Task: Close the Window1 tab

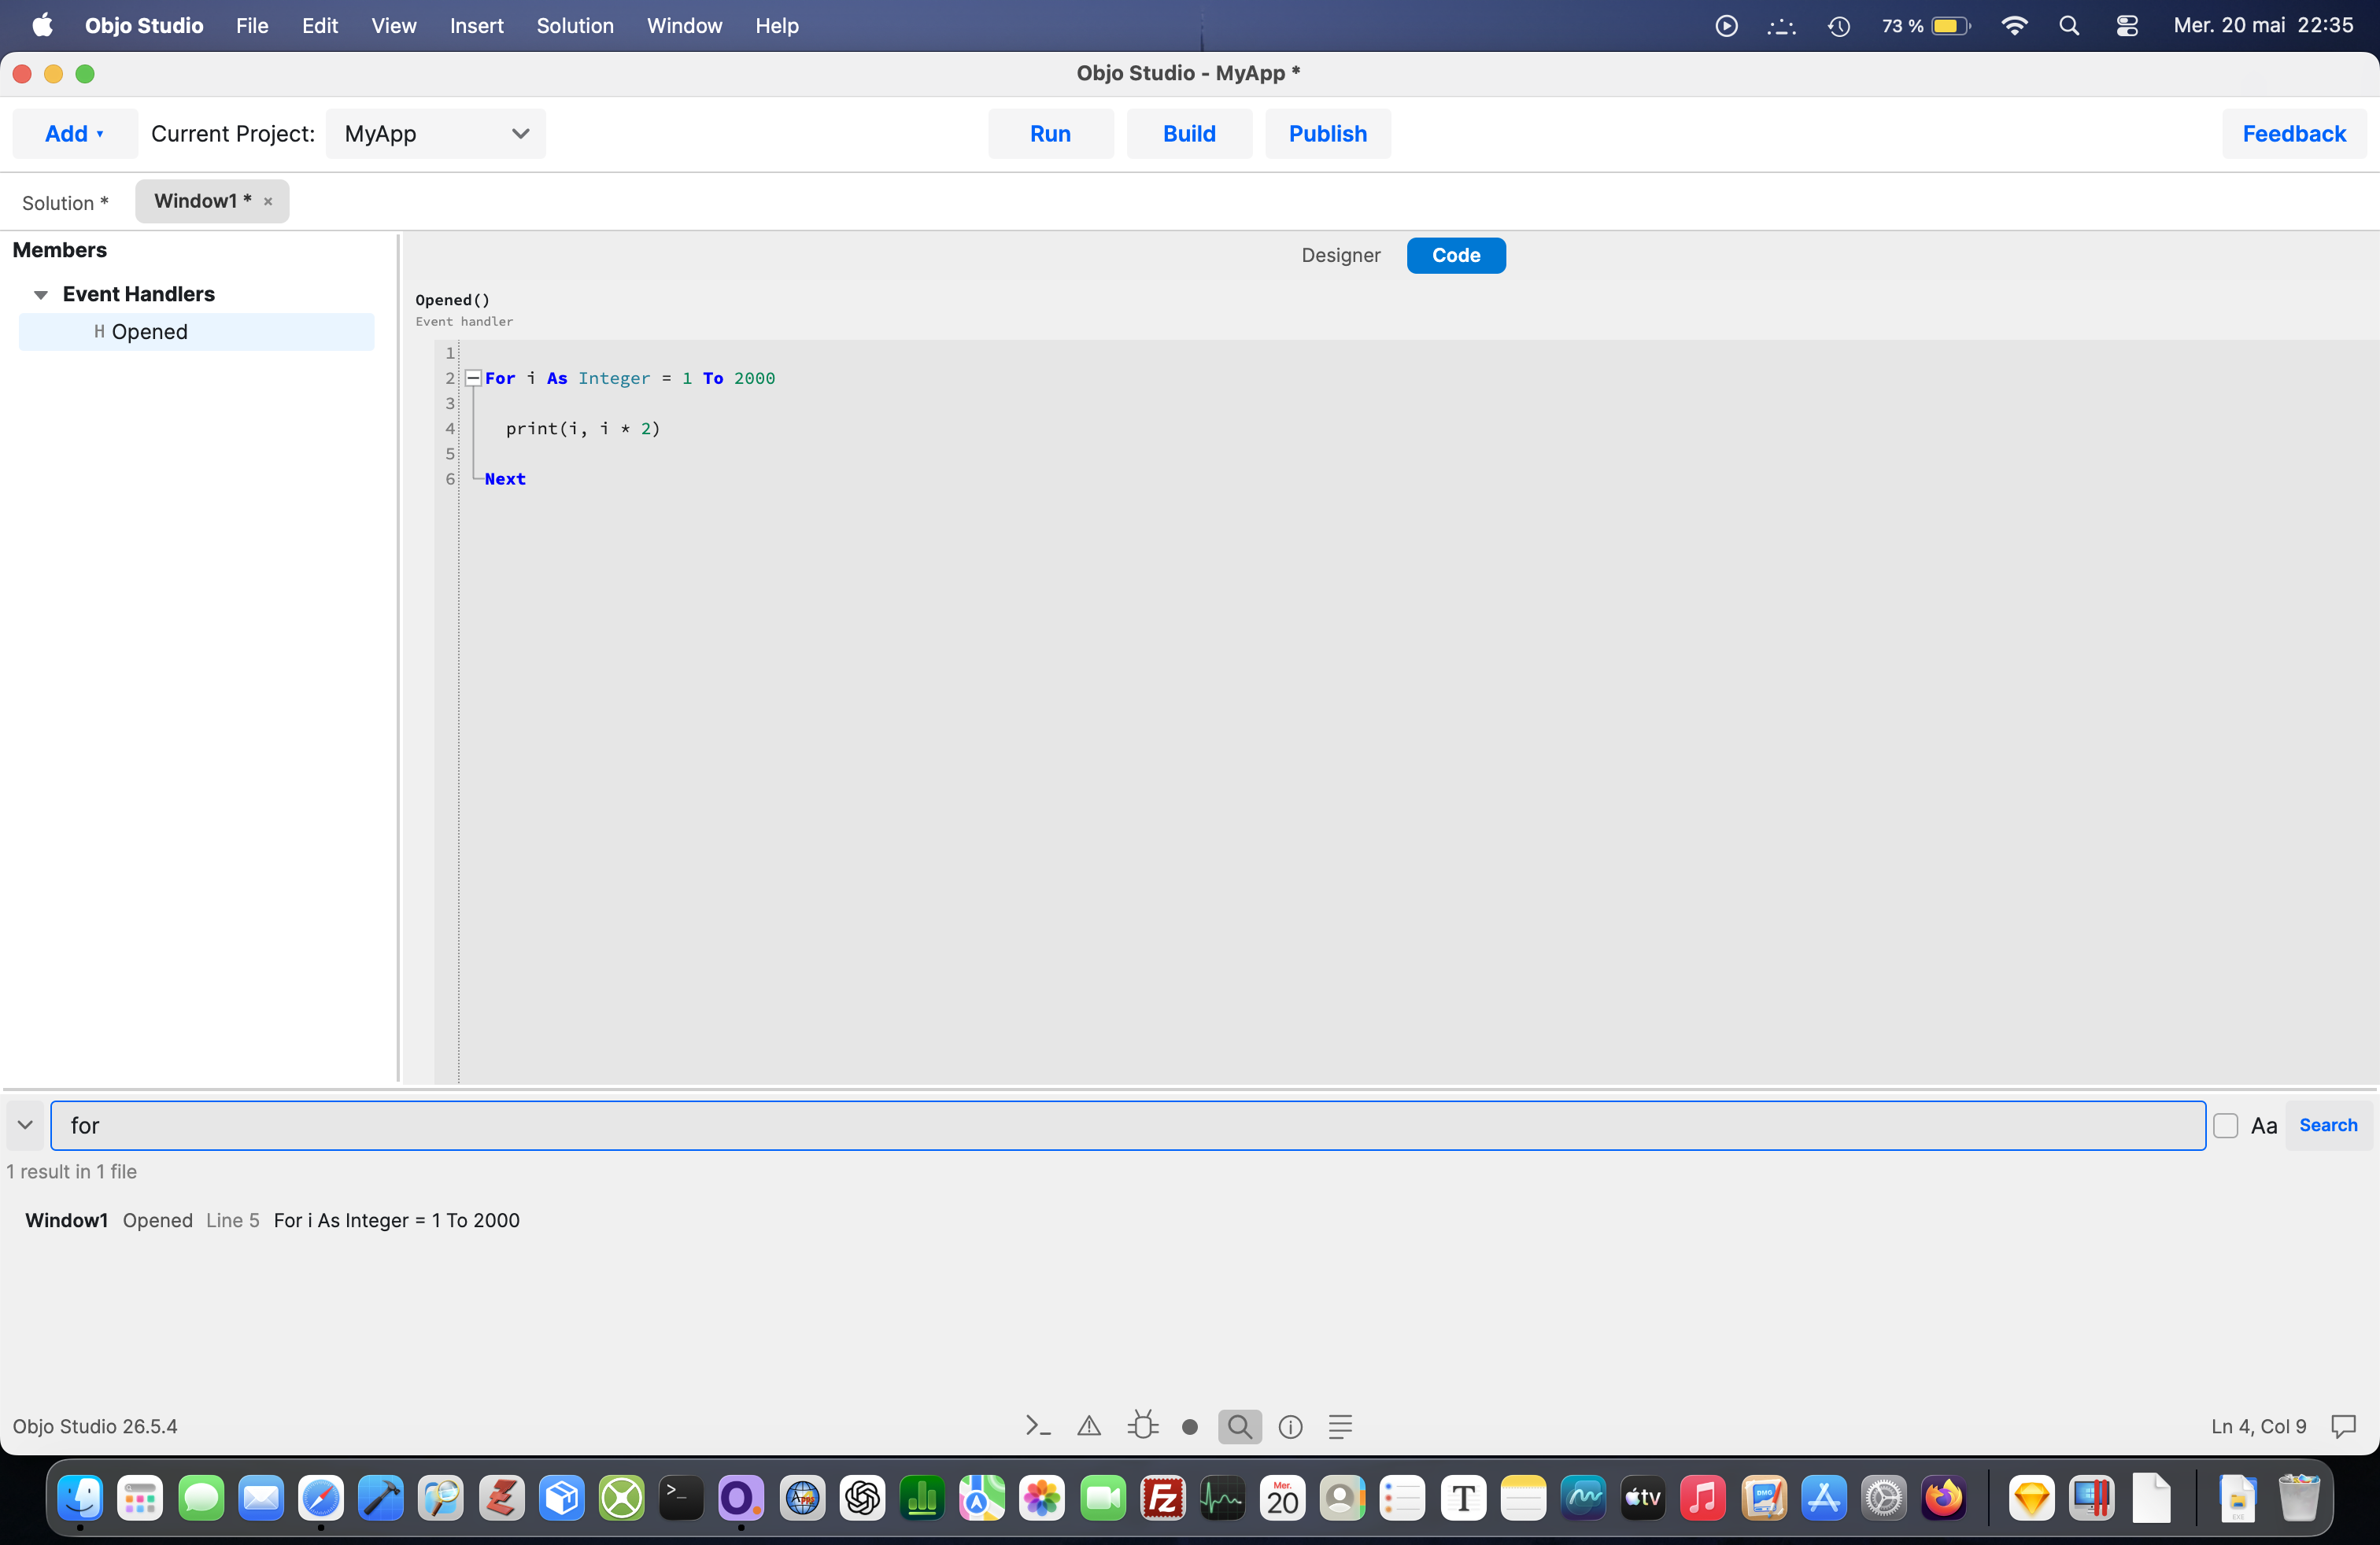Action: (x=268, y=202)
